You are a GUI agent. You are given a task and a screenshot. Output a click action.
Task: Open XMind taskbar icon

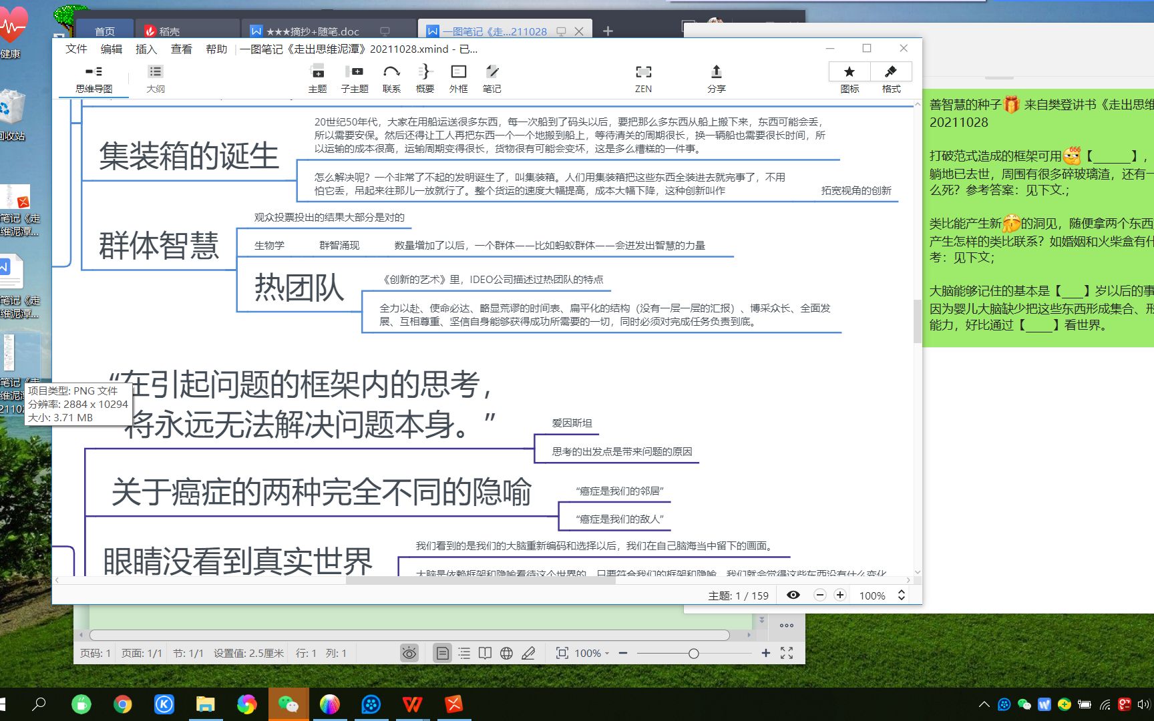(x=454, y=704)
